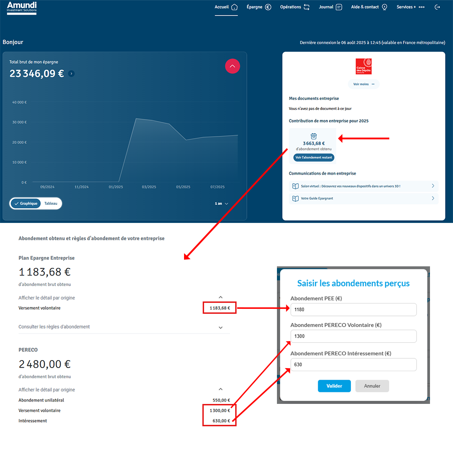Open savings total detail arrow
The width and height of the screenshot is (453, 453).
(71, 74)
